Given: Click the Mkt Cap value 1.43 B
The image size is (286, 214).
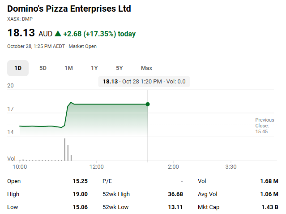Looking at the screenshot, I should pos(270,207).
